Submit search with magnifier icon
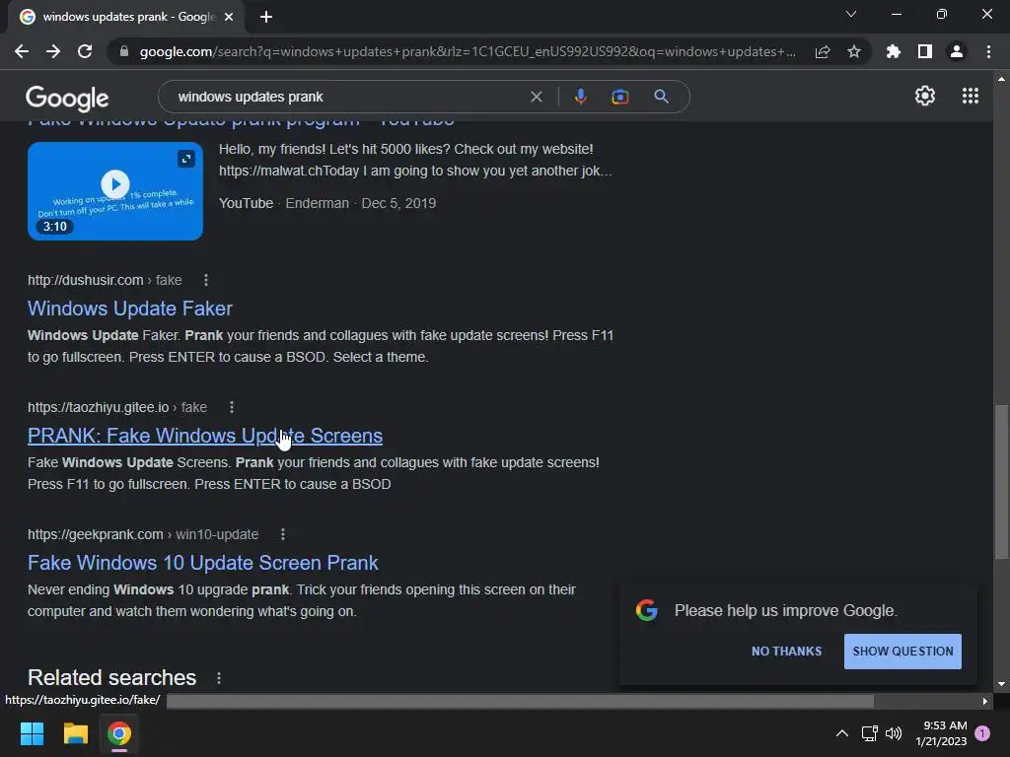Screen dimensions: 1010x757 (x=661, y=97)
